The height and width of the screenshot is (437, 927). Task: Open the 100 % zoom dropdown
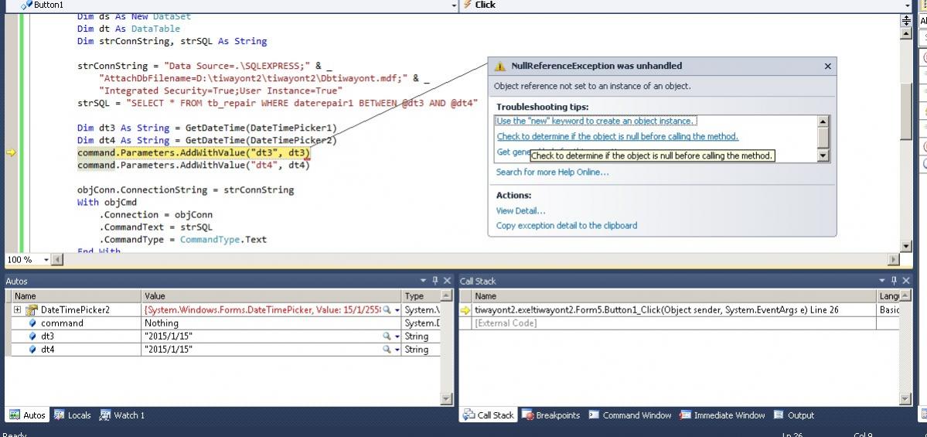tap(46, 260)
